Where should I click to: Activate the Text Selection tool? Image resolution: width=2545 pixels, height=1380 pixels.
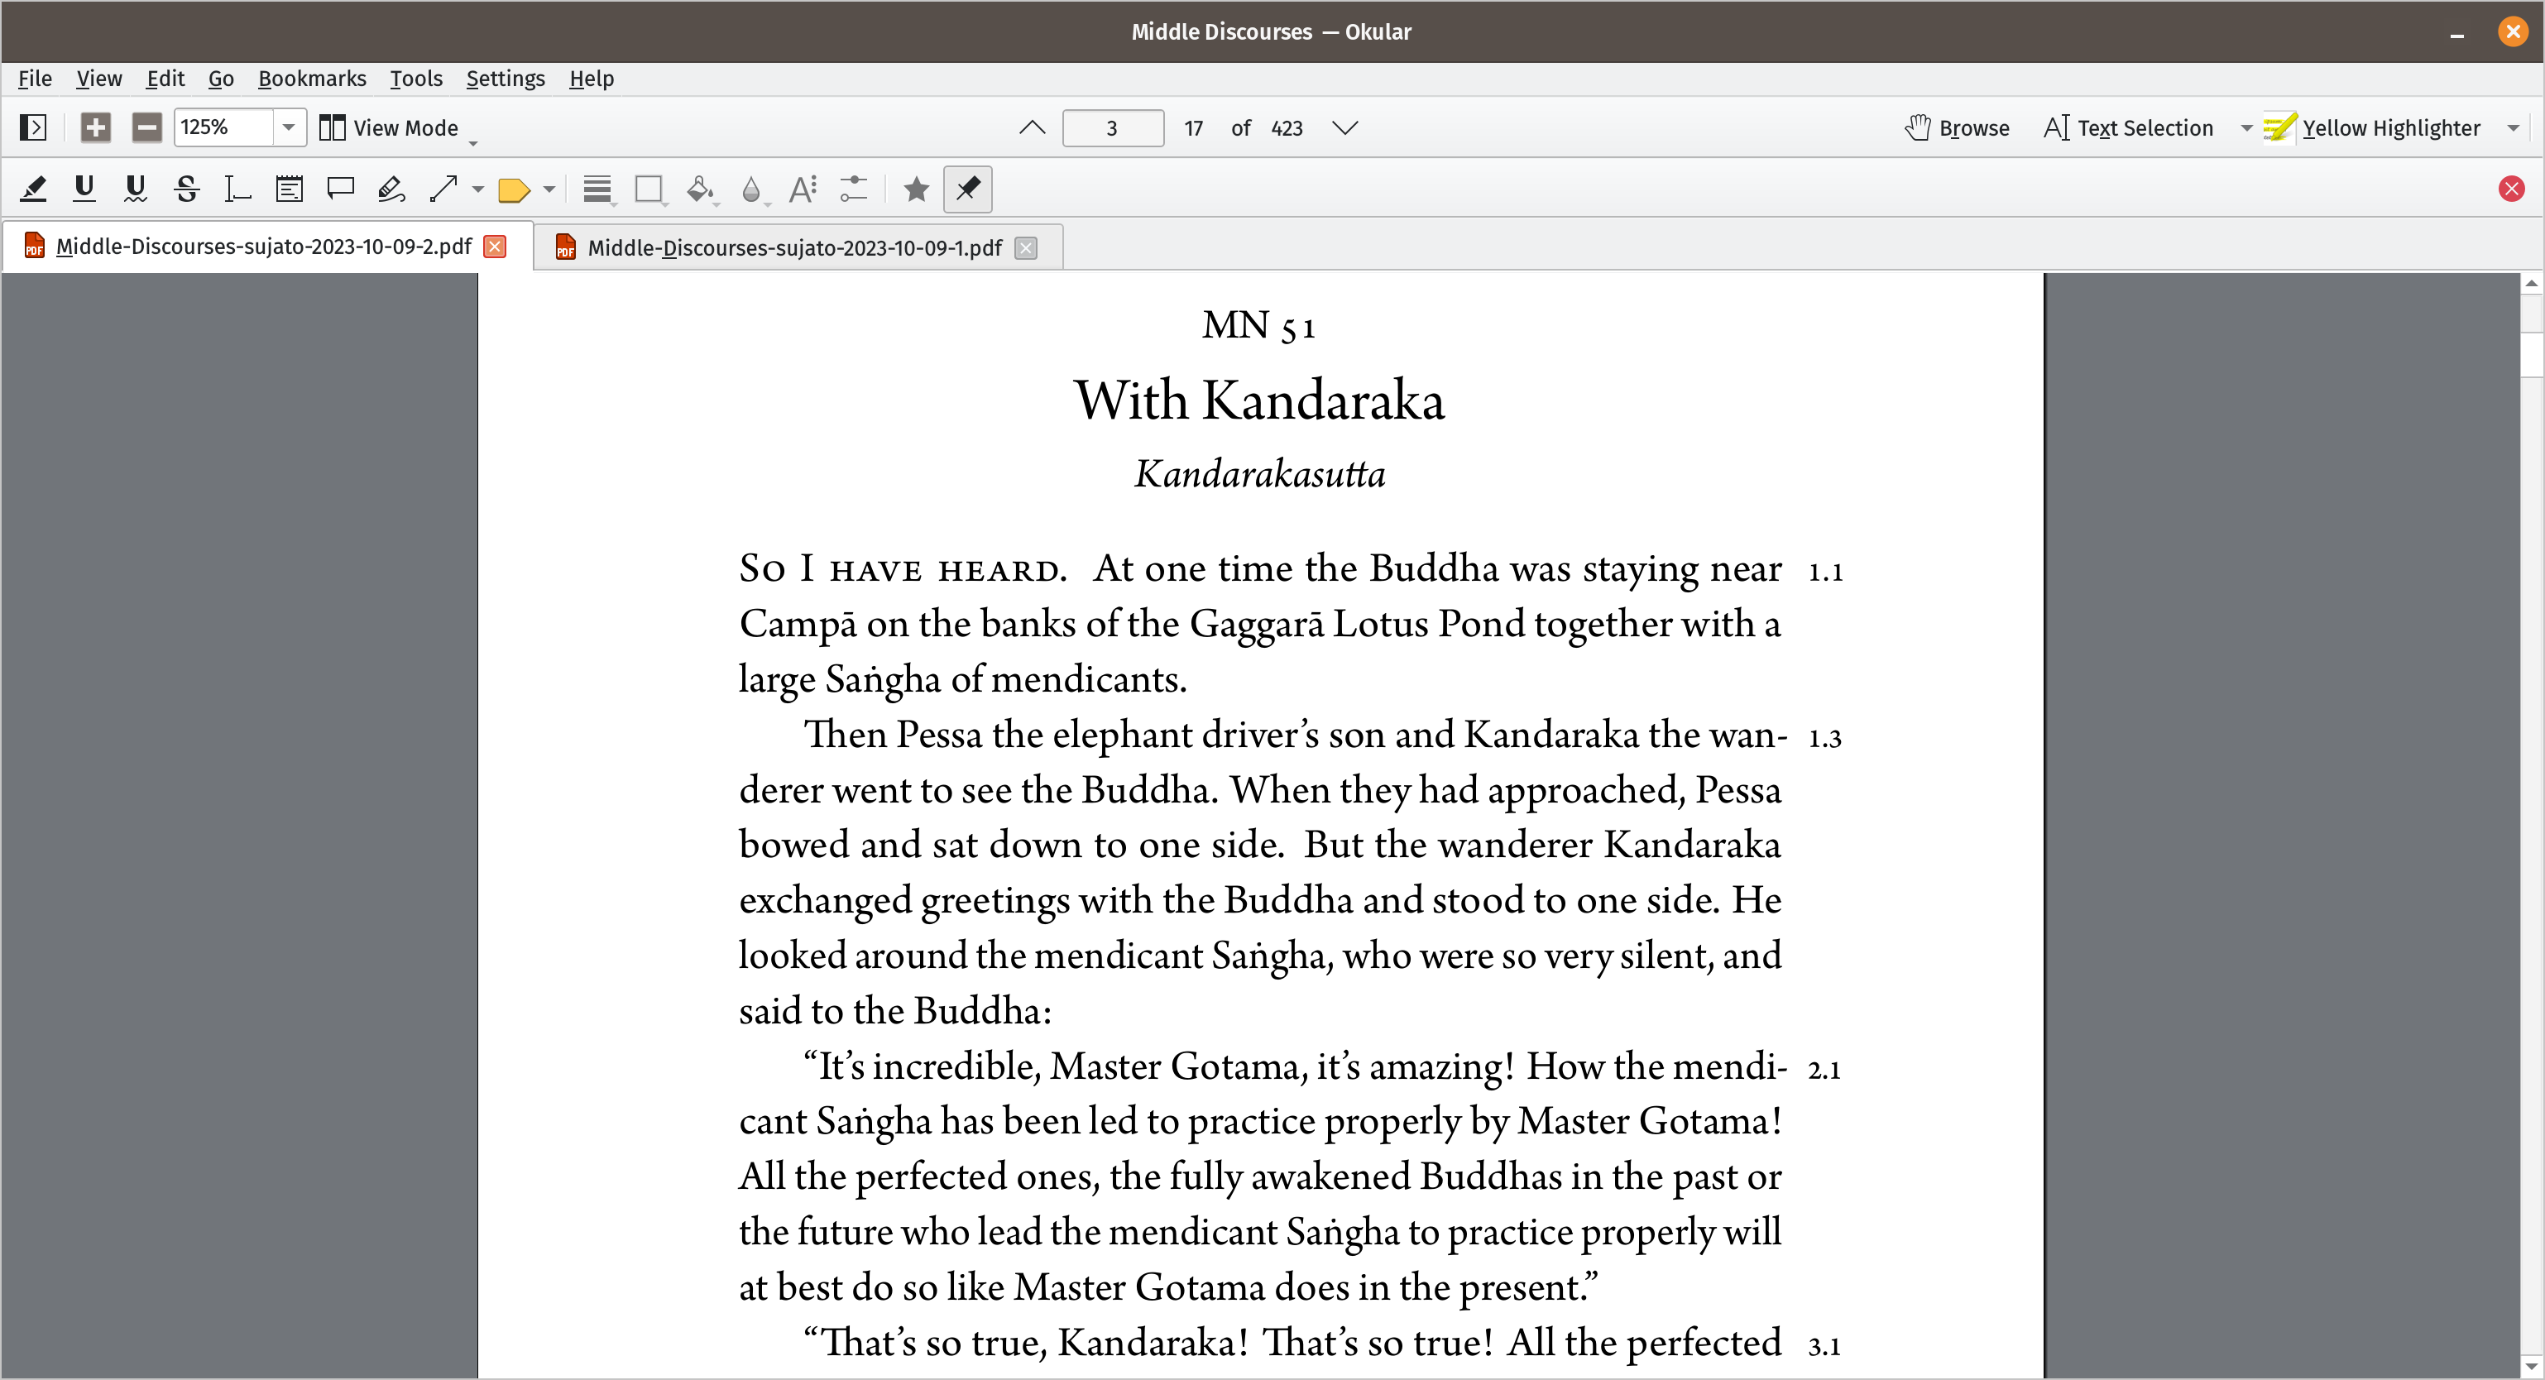pos(2129,127)
